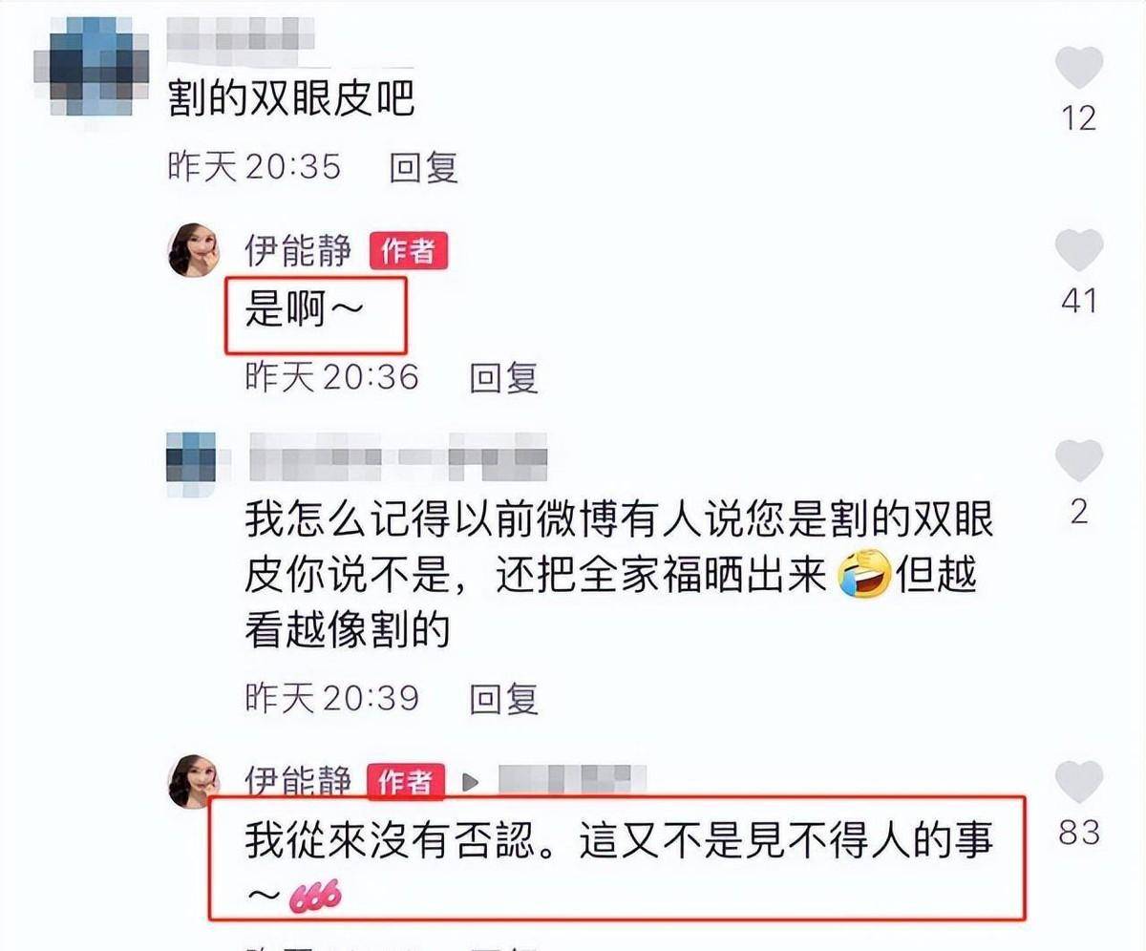Open the 伊能静 username above "是啊~"
The height and width of the screenshot is (951, 1146).
click(x=298, y=250)
